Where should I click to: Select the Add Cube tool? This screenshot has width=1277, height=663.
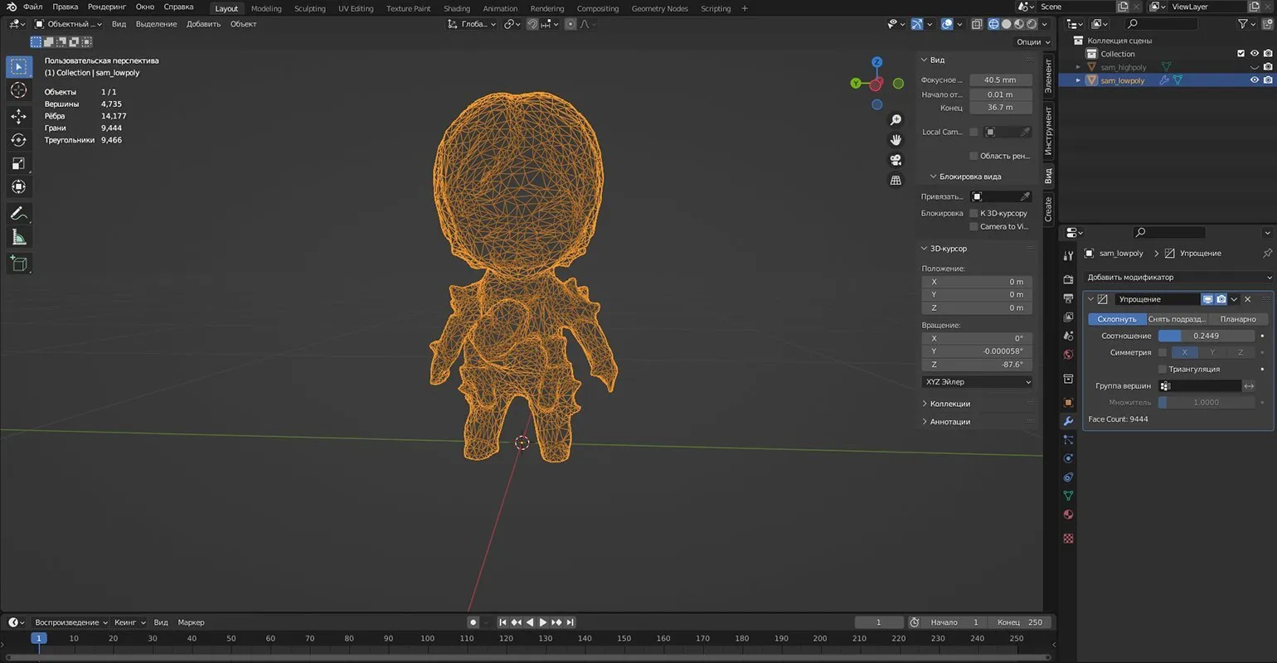[x=18, y=264]
